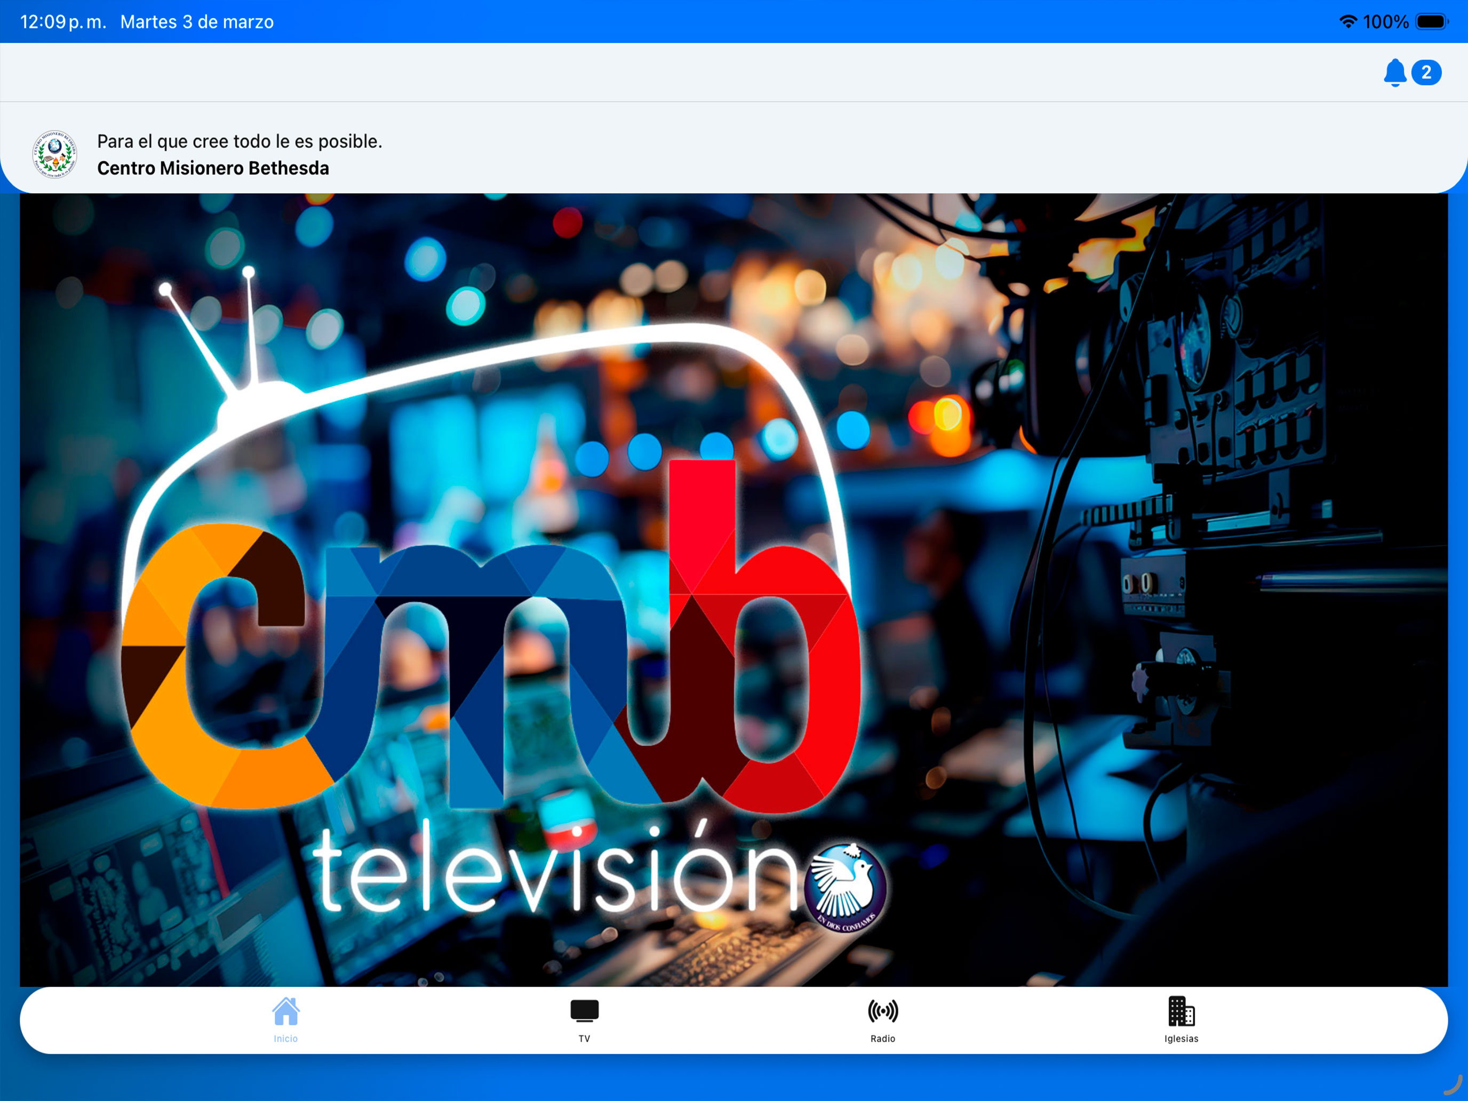
Task: Select the verse "Para el que cree todo le es posible."
Action: 240,141
